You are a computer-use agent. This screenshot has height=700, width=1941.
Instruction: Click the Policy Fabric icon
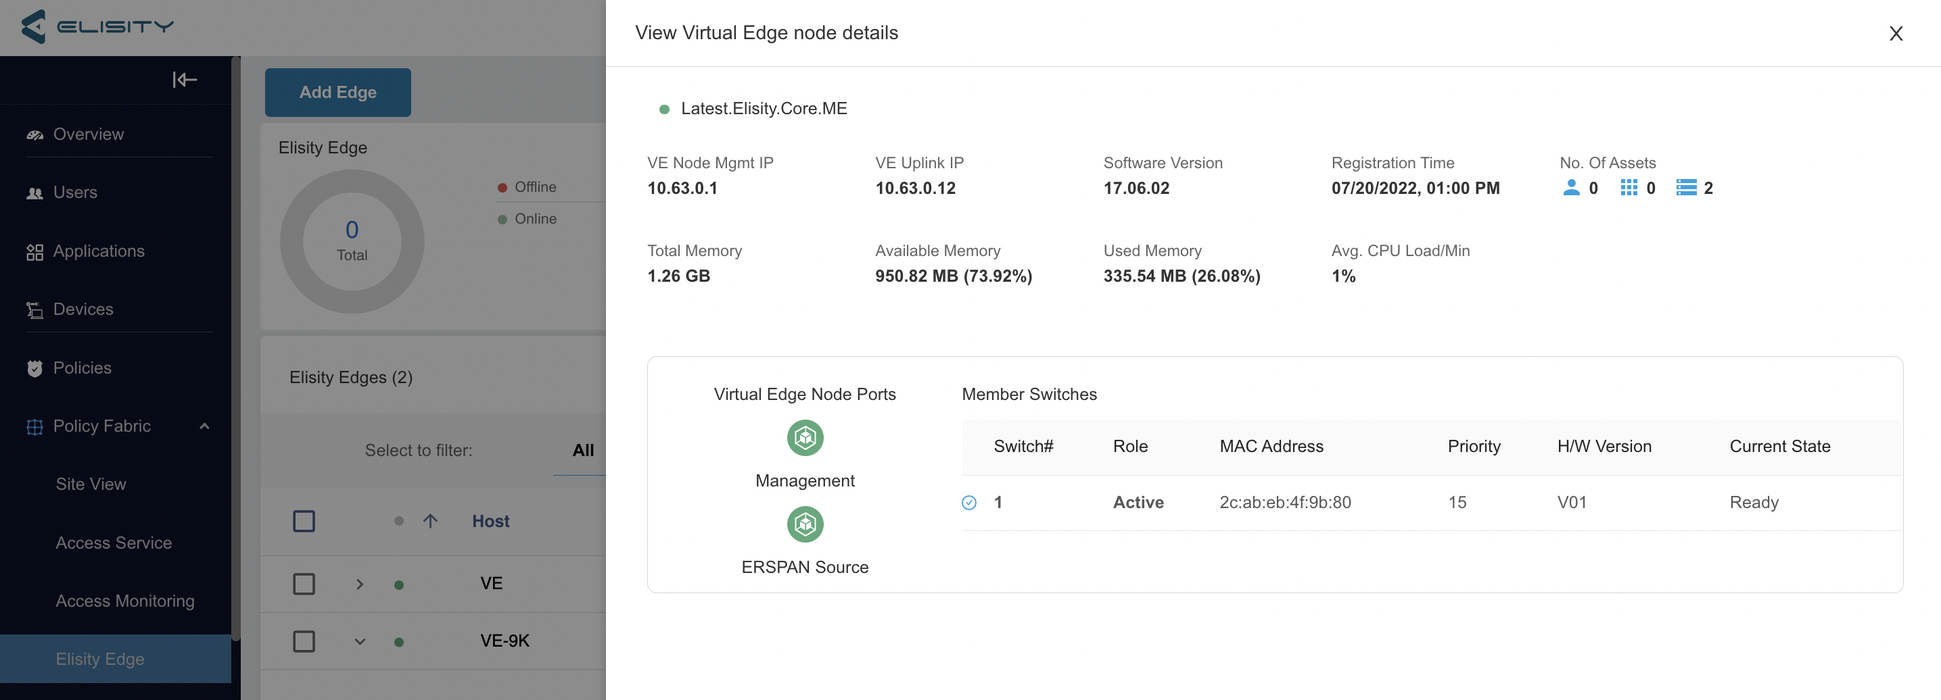[x=34, y=427]
